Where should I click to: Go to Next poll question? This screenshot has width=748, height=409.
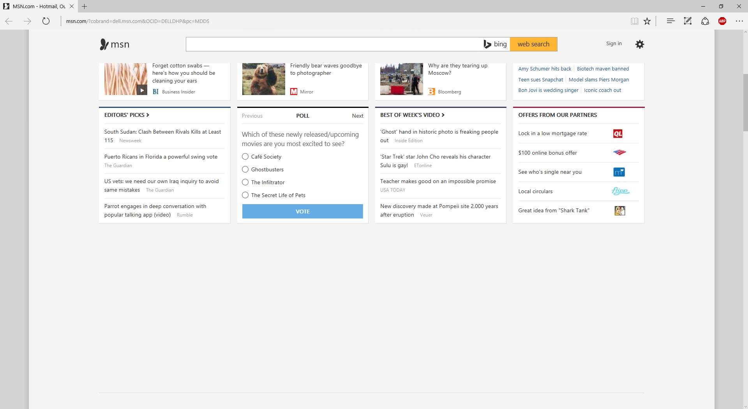[x=357, y=116]
